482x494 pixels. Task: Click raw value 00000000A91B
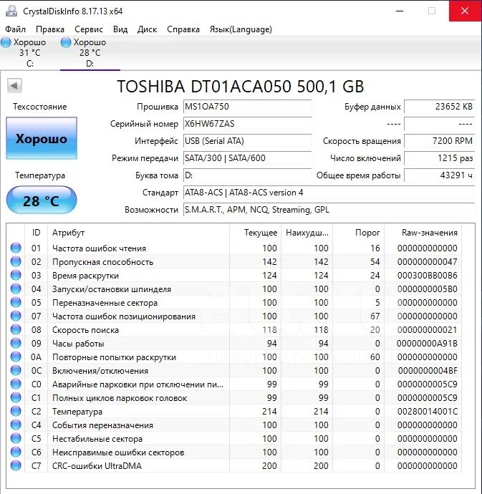[x=427, y=344]
